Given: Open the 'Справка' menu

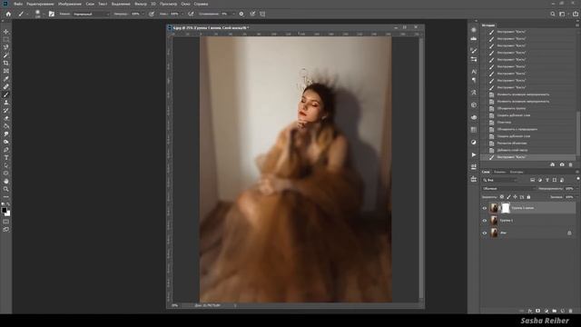Looking at the screenshot, I should [201, 4].
